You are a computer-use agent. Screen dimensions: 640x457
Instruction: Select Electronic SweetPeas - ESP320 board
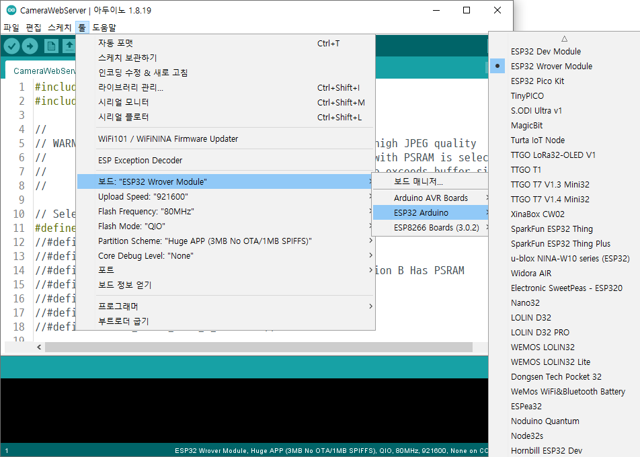564,288
